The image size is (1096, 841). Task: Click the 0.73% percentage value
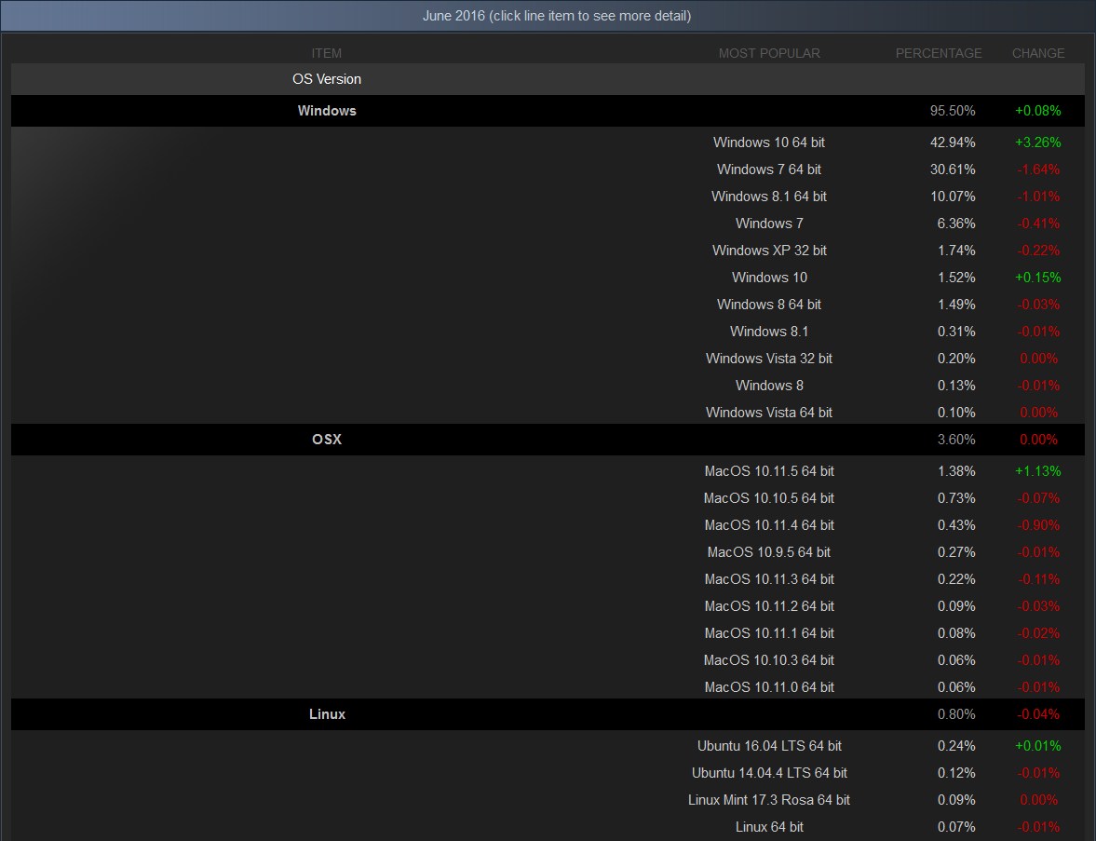pyautogui.click(x=956, y=497)
